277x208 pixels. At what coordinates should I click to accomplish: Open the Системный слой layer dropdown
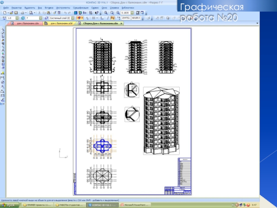click(x=73, y=18)
